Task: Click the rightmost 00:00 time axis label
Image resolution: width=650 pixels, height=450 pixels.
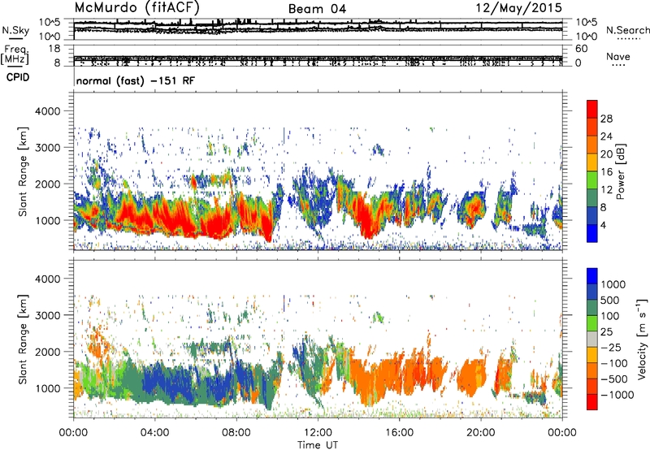Action: pyautogui.click(x=561, y=433)
